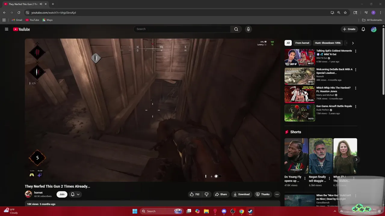Image resolution: width=385 pixels, height=216 pixels.
Task: Open the YouTube bookmark
Action: tap(32, 20)
